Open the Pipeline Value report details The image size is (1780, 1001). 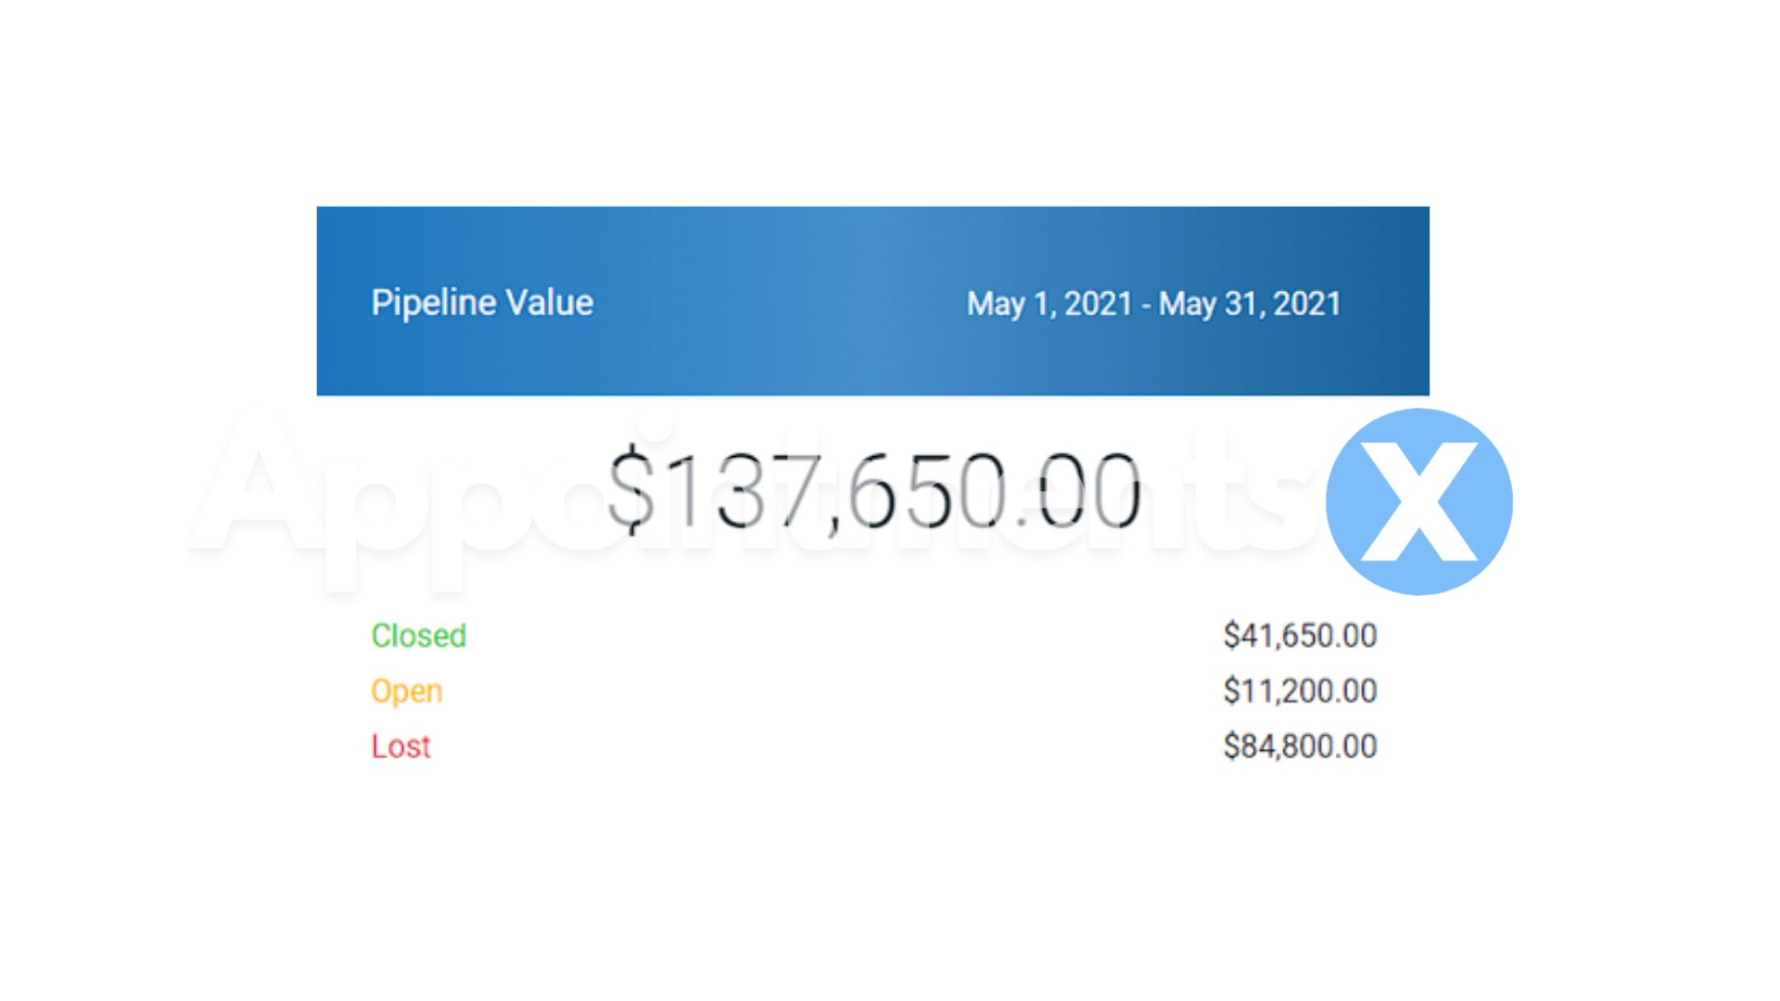482,302
